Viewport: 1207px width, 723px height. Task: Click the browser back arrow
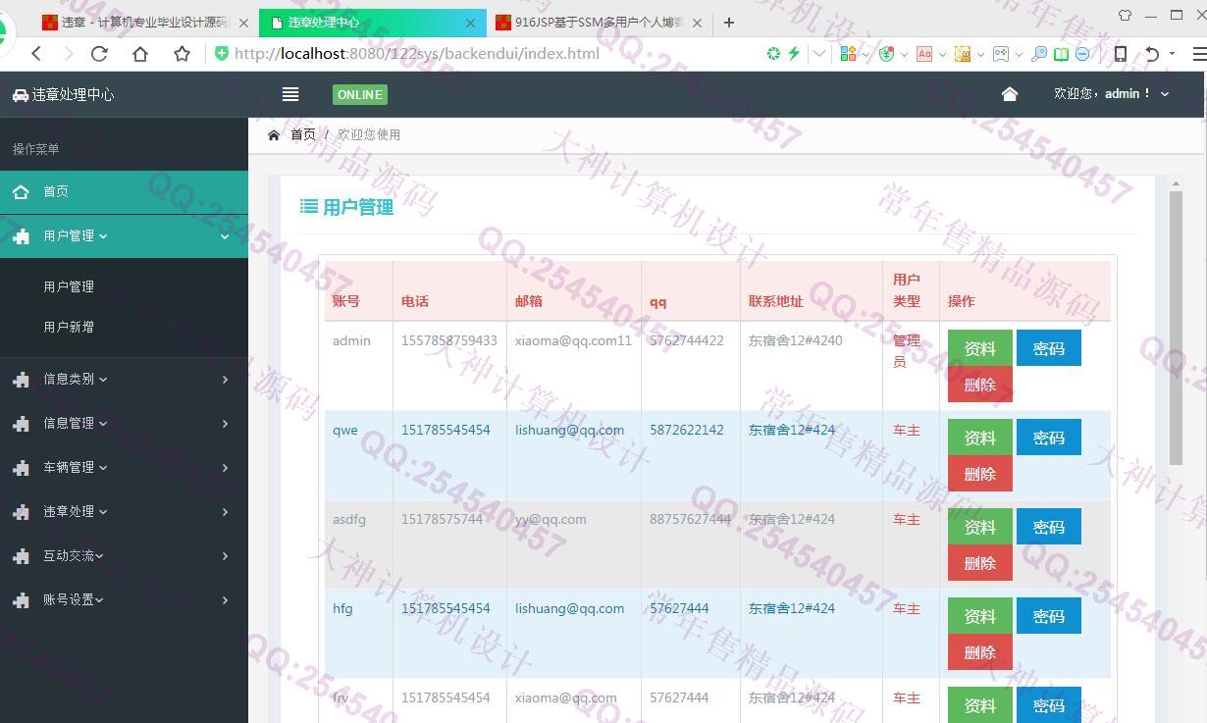[36, 54]
